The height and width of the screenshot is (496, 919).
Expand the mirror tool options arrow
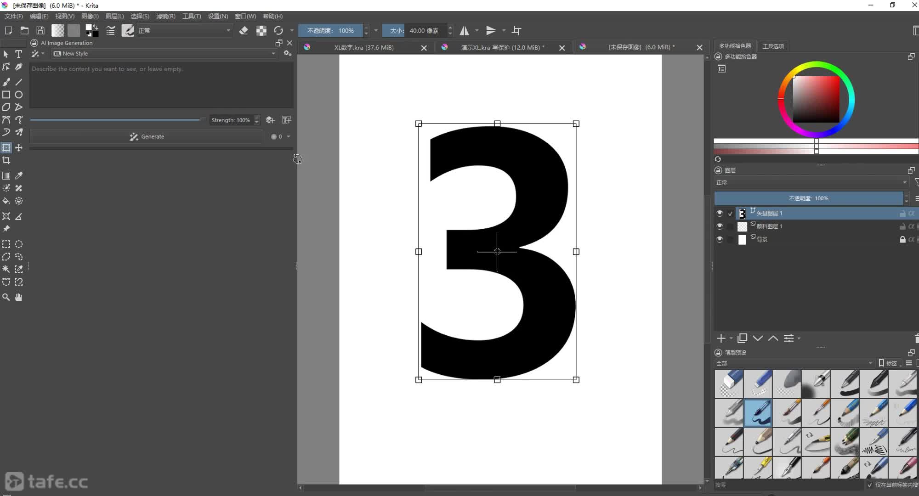[477, 30]
